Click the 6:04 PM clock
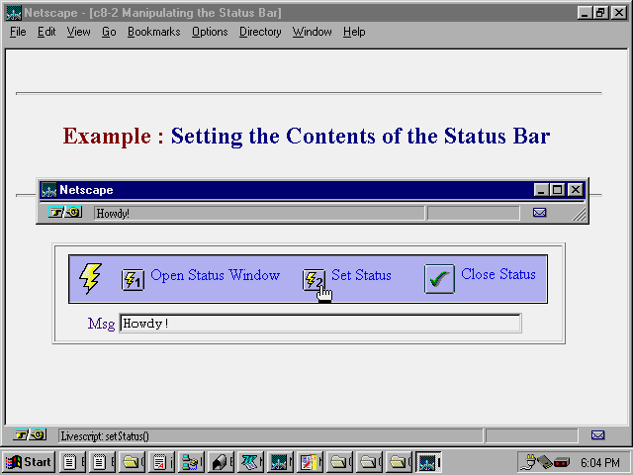Image resolution: width=633 pixels, height=475 pixels. point(600,462)
